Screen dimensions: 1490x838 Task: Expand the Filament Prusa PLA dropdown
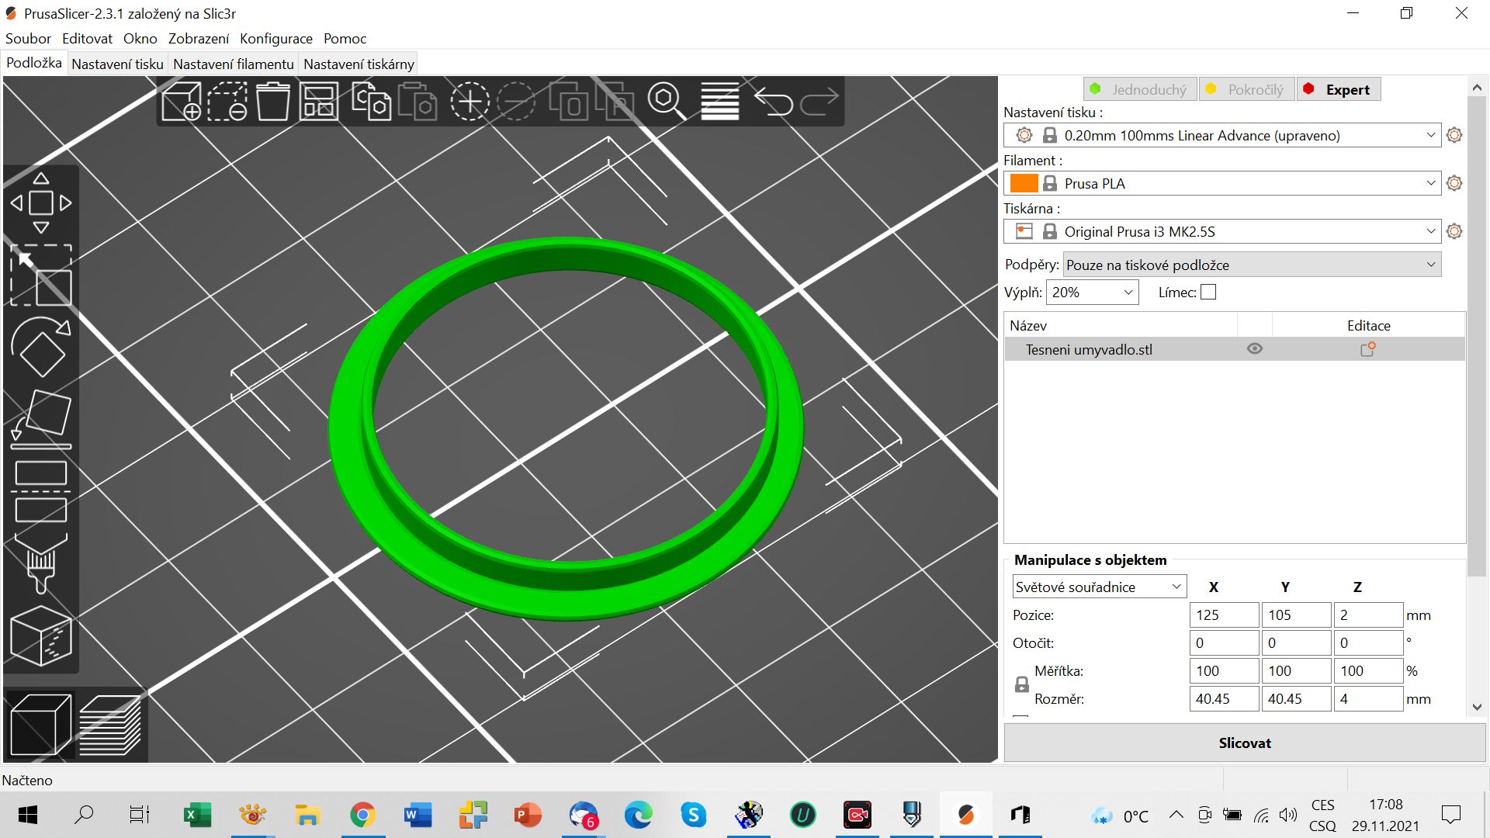point(1223,184)
